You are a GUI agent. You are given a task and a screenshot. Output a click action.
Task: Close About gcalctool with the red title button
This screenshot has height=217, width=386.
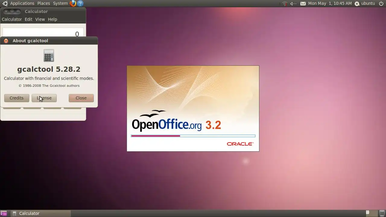coord(6,41)
